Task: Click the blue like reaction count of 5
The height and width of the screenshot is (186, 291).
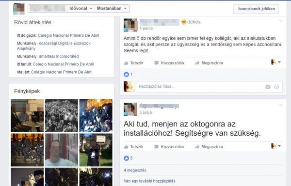Action: 128,158
